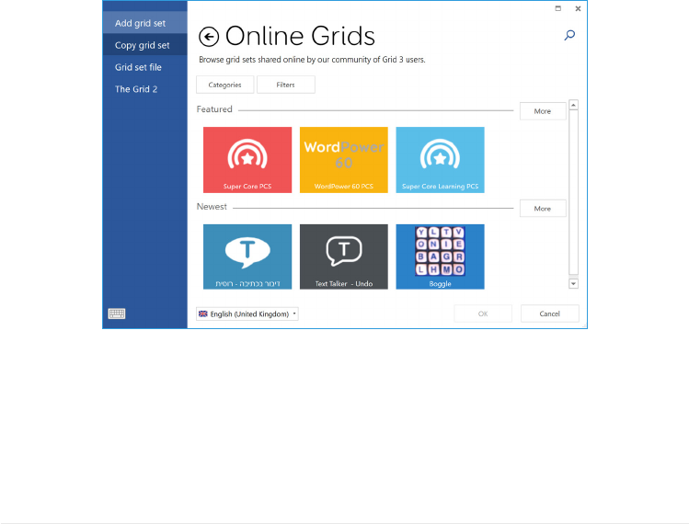Image resolution: width=689 pixels, height=524 pixels.
Task: Select the Super Core PCS grid set
Action: pos(247,160)
